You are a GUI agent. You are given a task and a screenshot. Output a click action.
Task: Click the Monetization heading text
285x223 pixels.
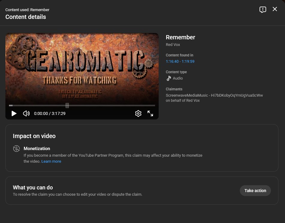pos(37,149)
